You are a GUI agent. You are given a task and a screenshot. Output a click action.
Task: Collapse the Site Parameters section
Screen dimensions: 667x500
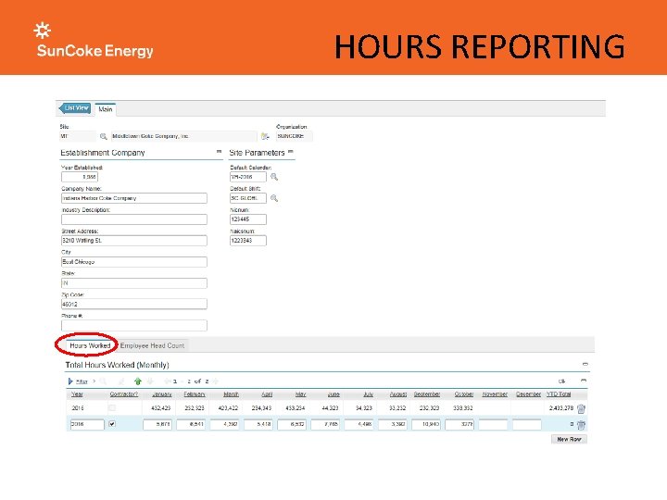291,151
